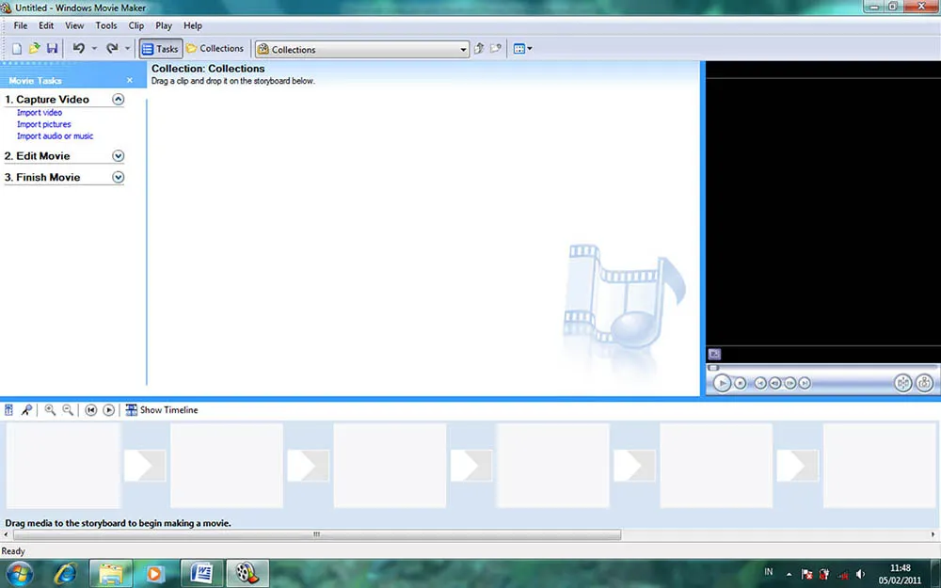Split the clip in the preview monitor
Screen dimensions: 941x588
[902, 383]
